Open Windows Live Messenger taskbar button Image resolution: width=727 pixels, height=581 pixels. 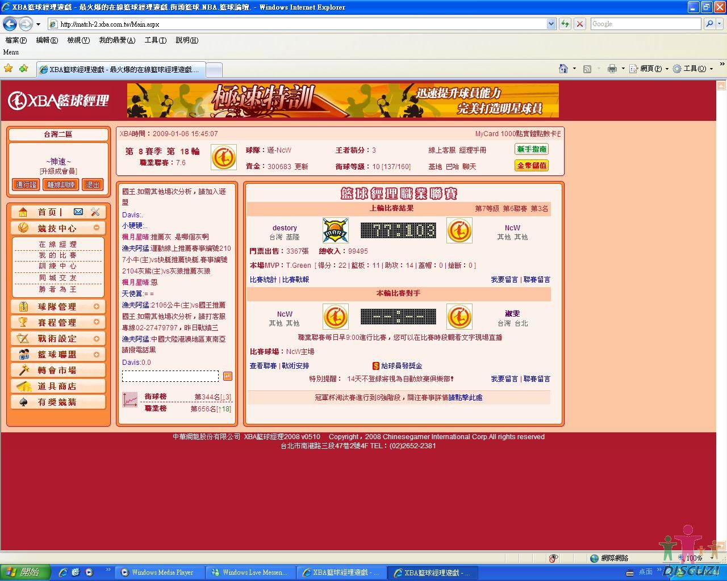[250, 572]
